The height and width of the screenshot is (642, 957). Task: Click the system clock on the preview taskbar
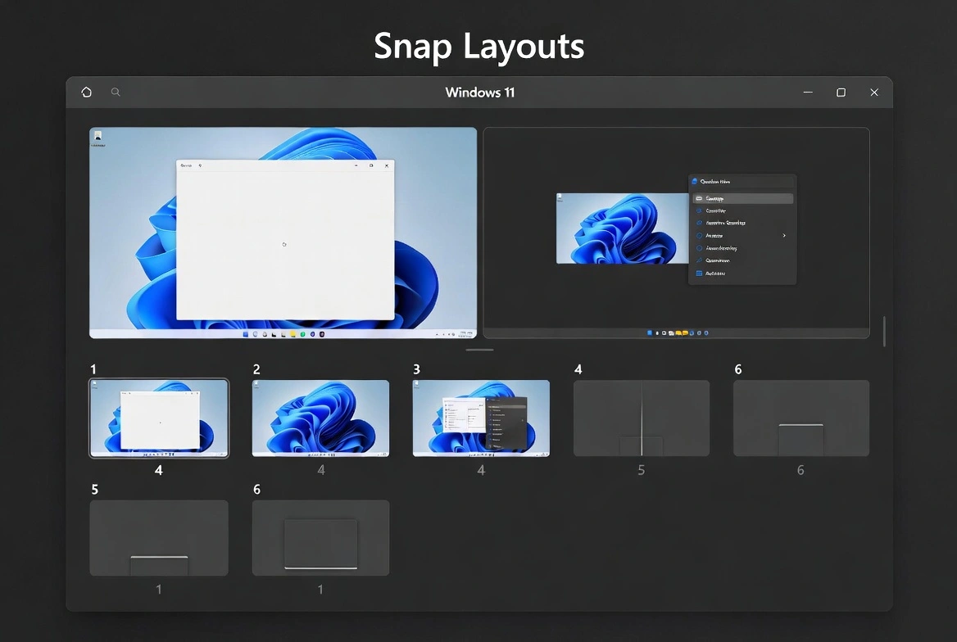tap(465, 334)
